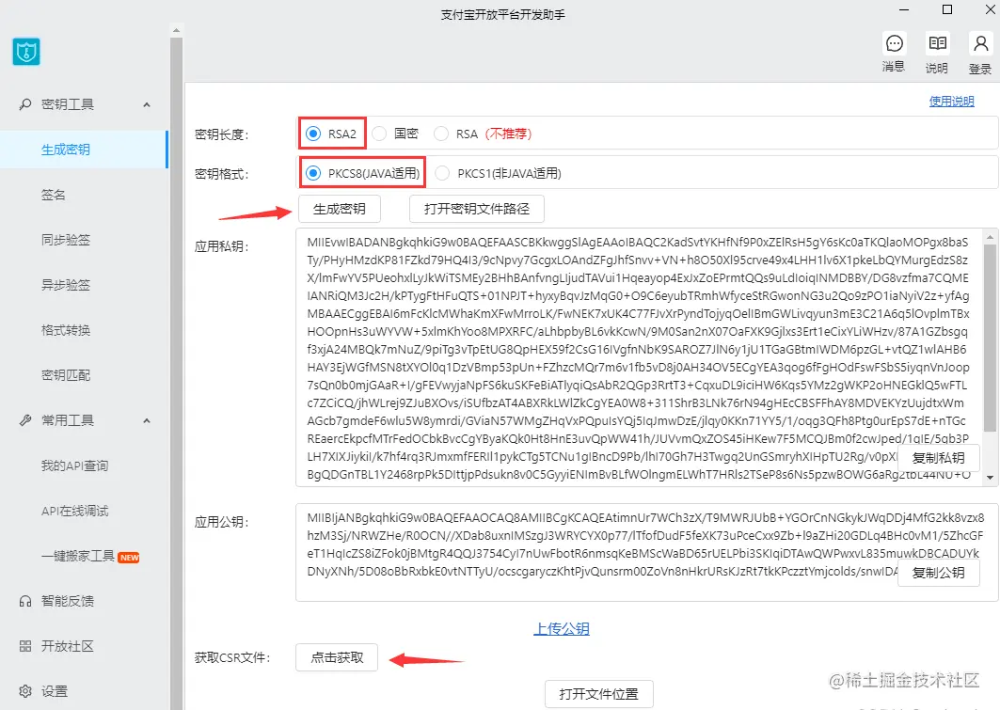Collapse the 常用工具 section chevron
The image size is (1000, 710).
[x=147, y=420]
